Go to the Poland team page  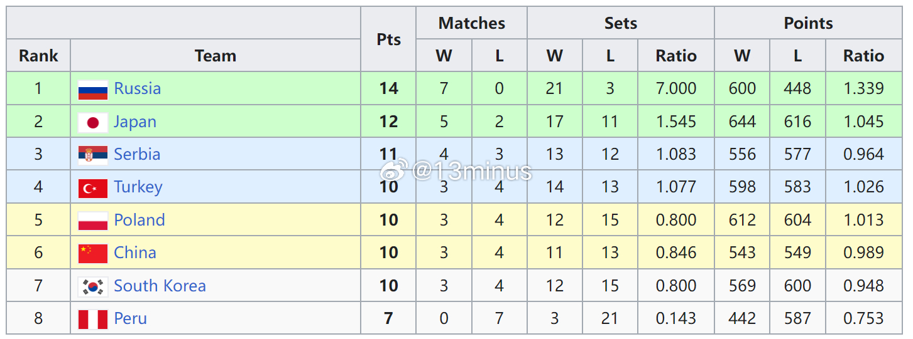139,221
